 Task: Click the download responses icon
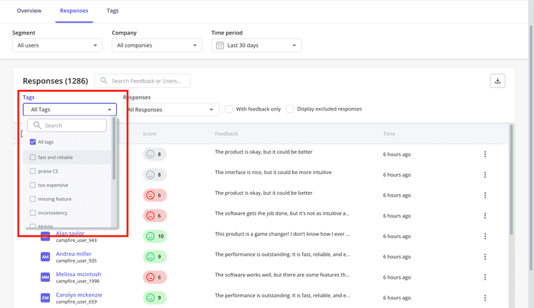(497, 81)
